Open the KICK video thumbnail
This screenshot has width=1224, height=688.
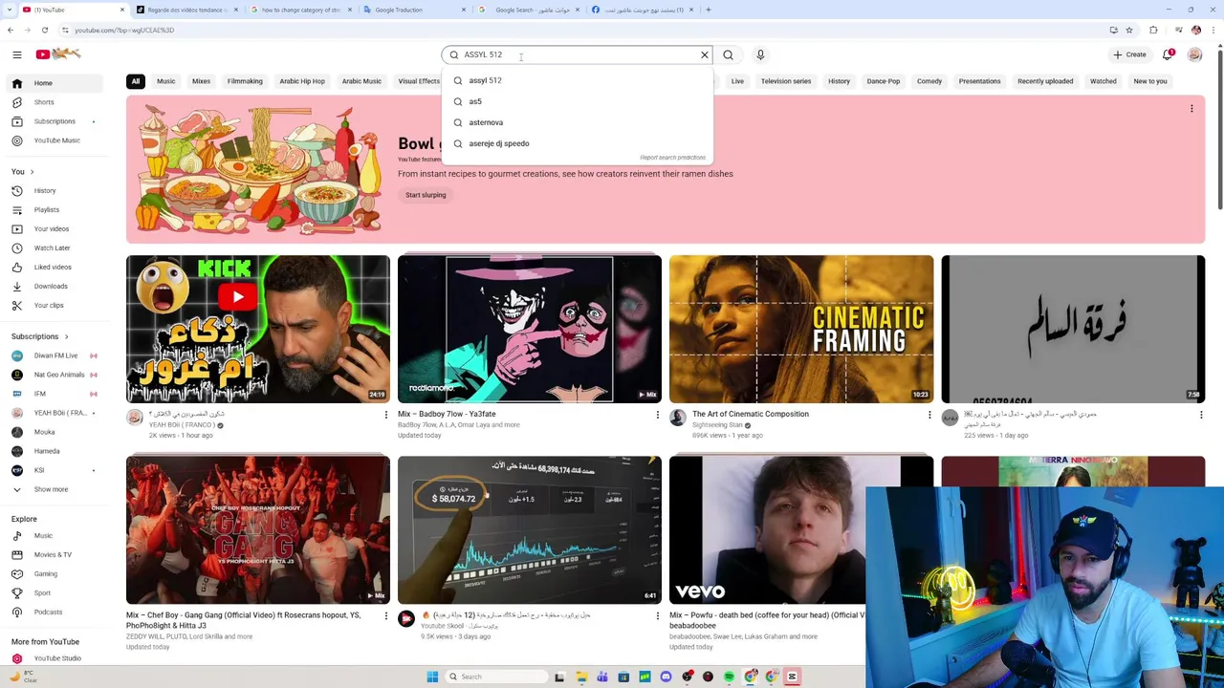[258, 329]
